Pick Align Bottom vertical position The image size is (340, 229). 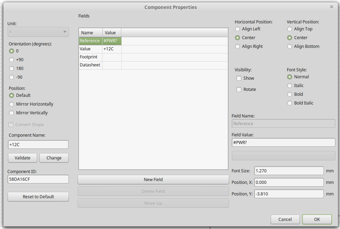[290, 46]
